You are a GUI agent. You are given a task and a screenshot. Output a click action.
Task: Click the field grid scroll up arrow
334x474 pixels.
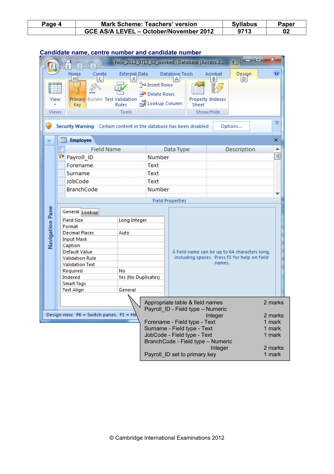277,149
